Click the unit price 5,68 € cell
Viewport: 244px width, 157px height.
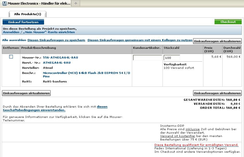216,57
